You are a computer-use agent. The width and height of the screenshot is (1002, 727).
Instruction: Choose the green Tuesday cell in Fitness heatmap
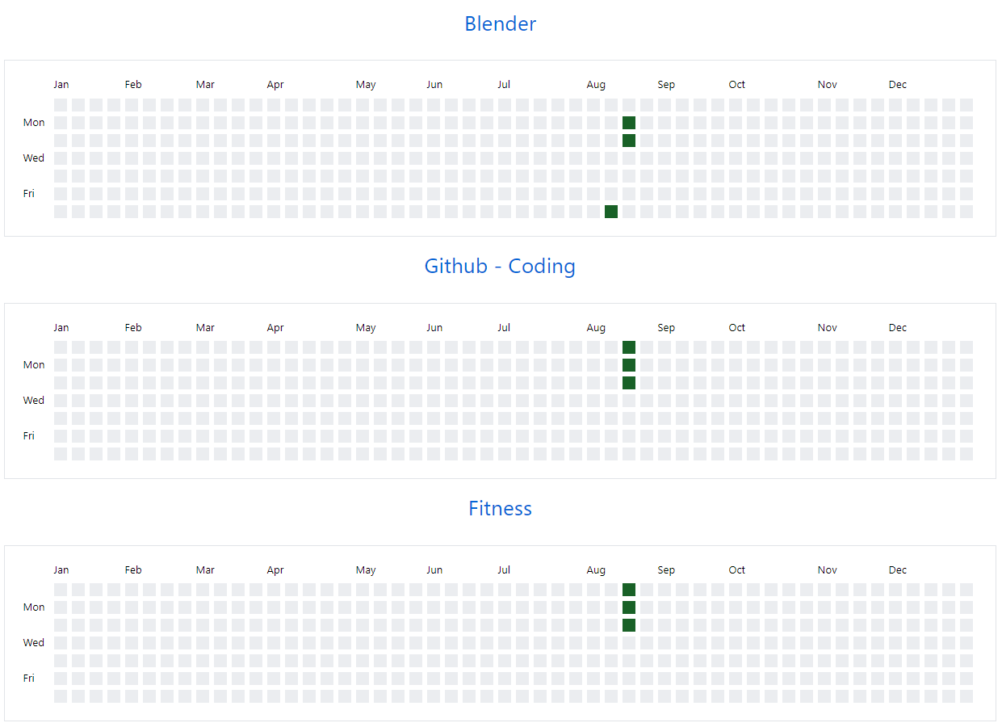coord(629,625)
